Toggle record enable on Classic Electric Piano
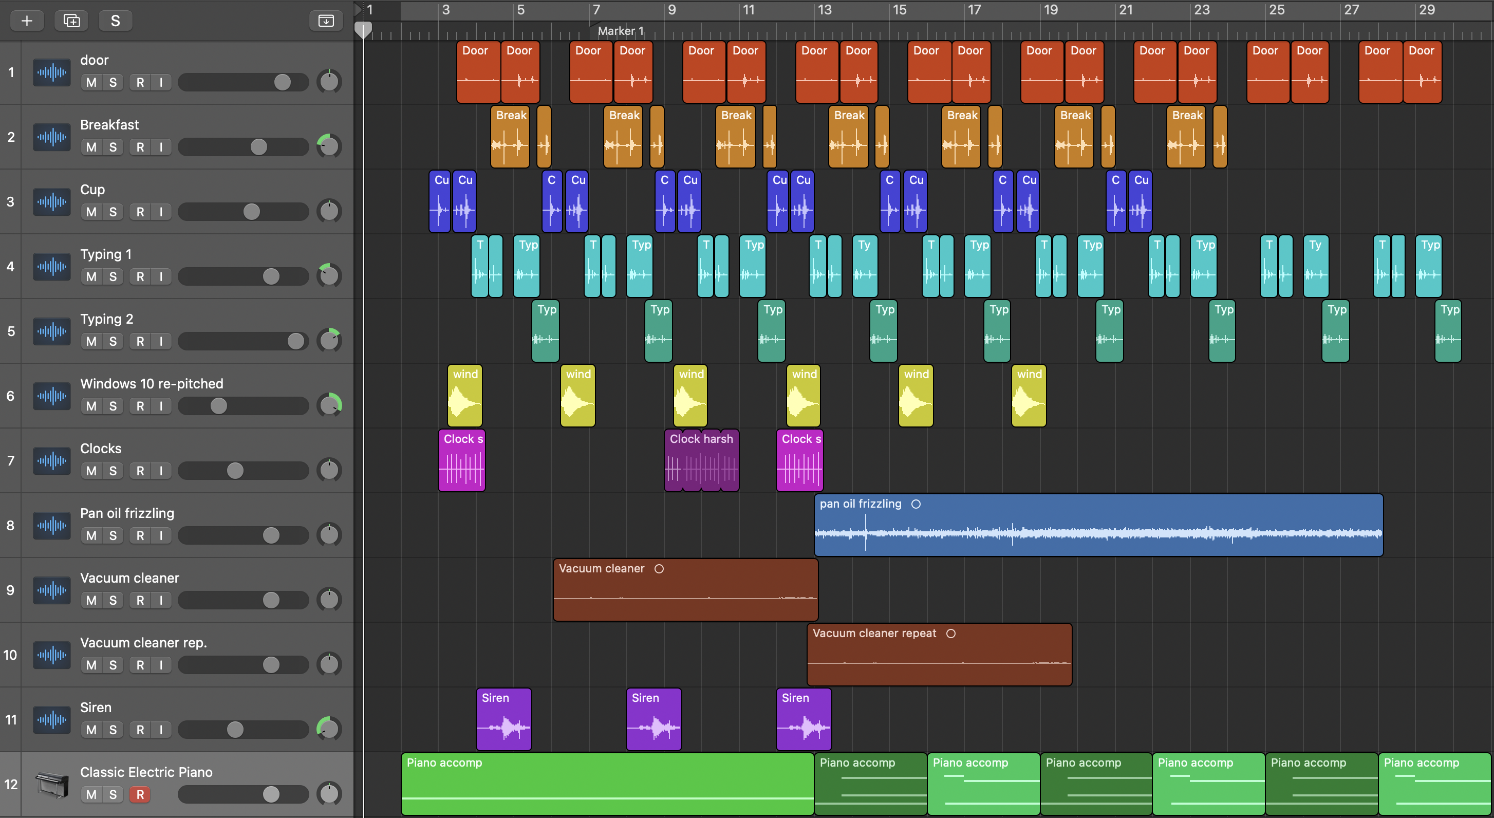Image resolution: width=1494 pixels, height=818 pixels. tap(140, 794)
